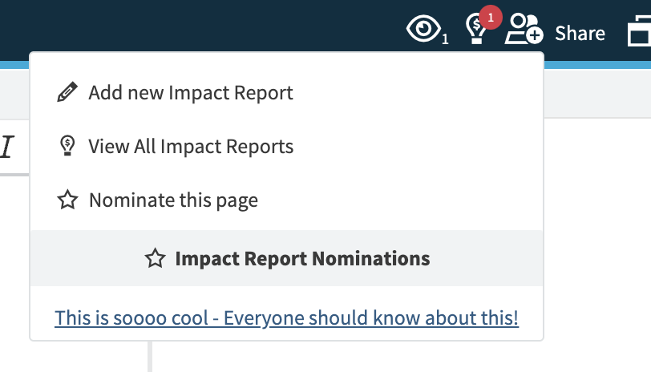Click the Share button label
651x372 pixels.
pos(580,33)
